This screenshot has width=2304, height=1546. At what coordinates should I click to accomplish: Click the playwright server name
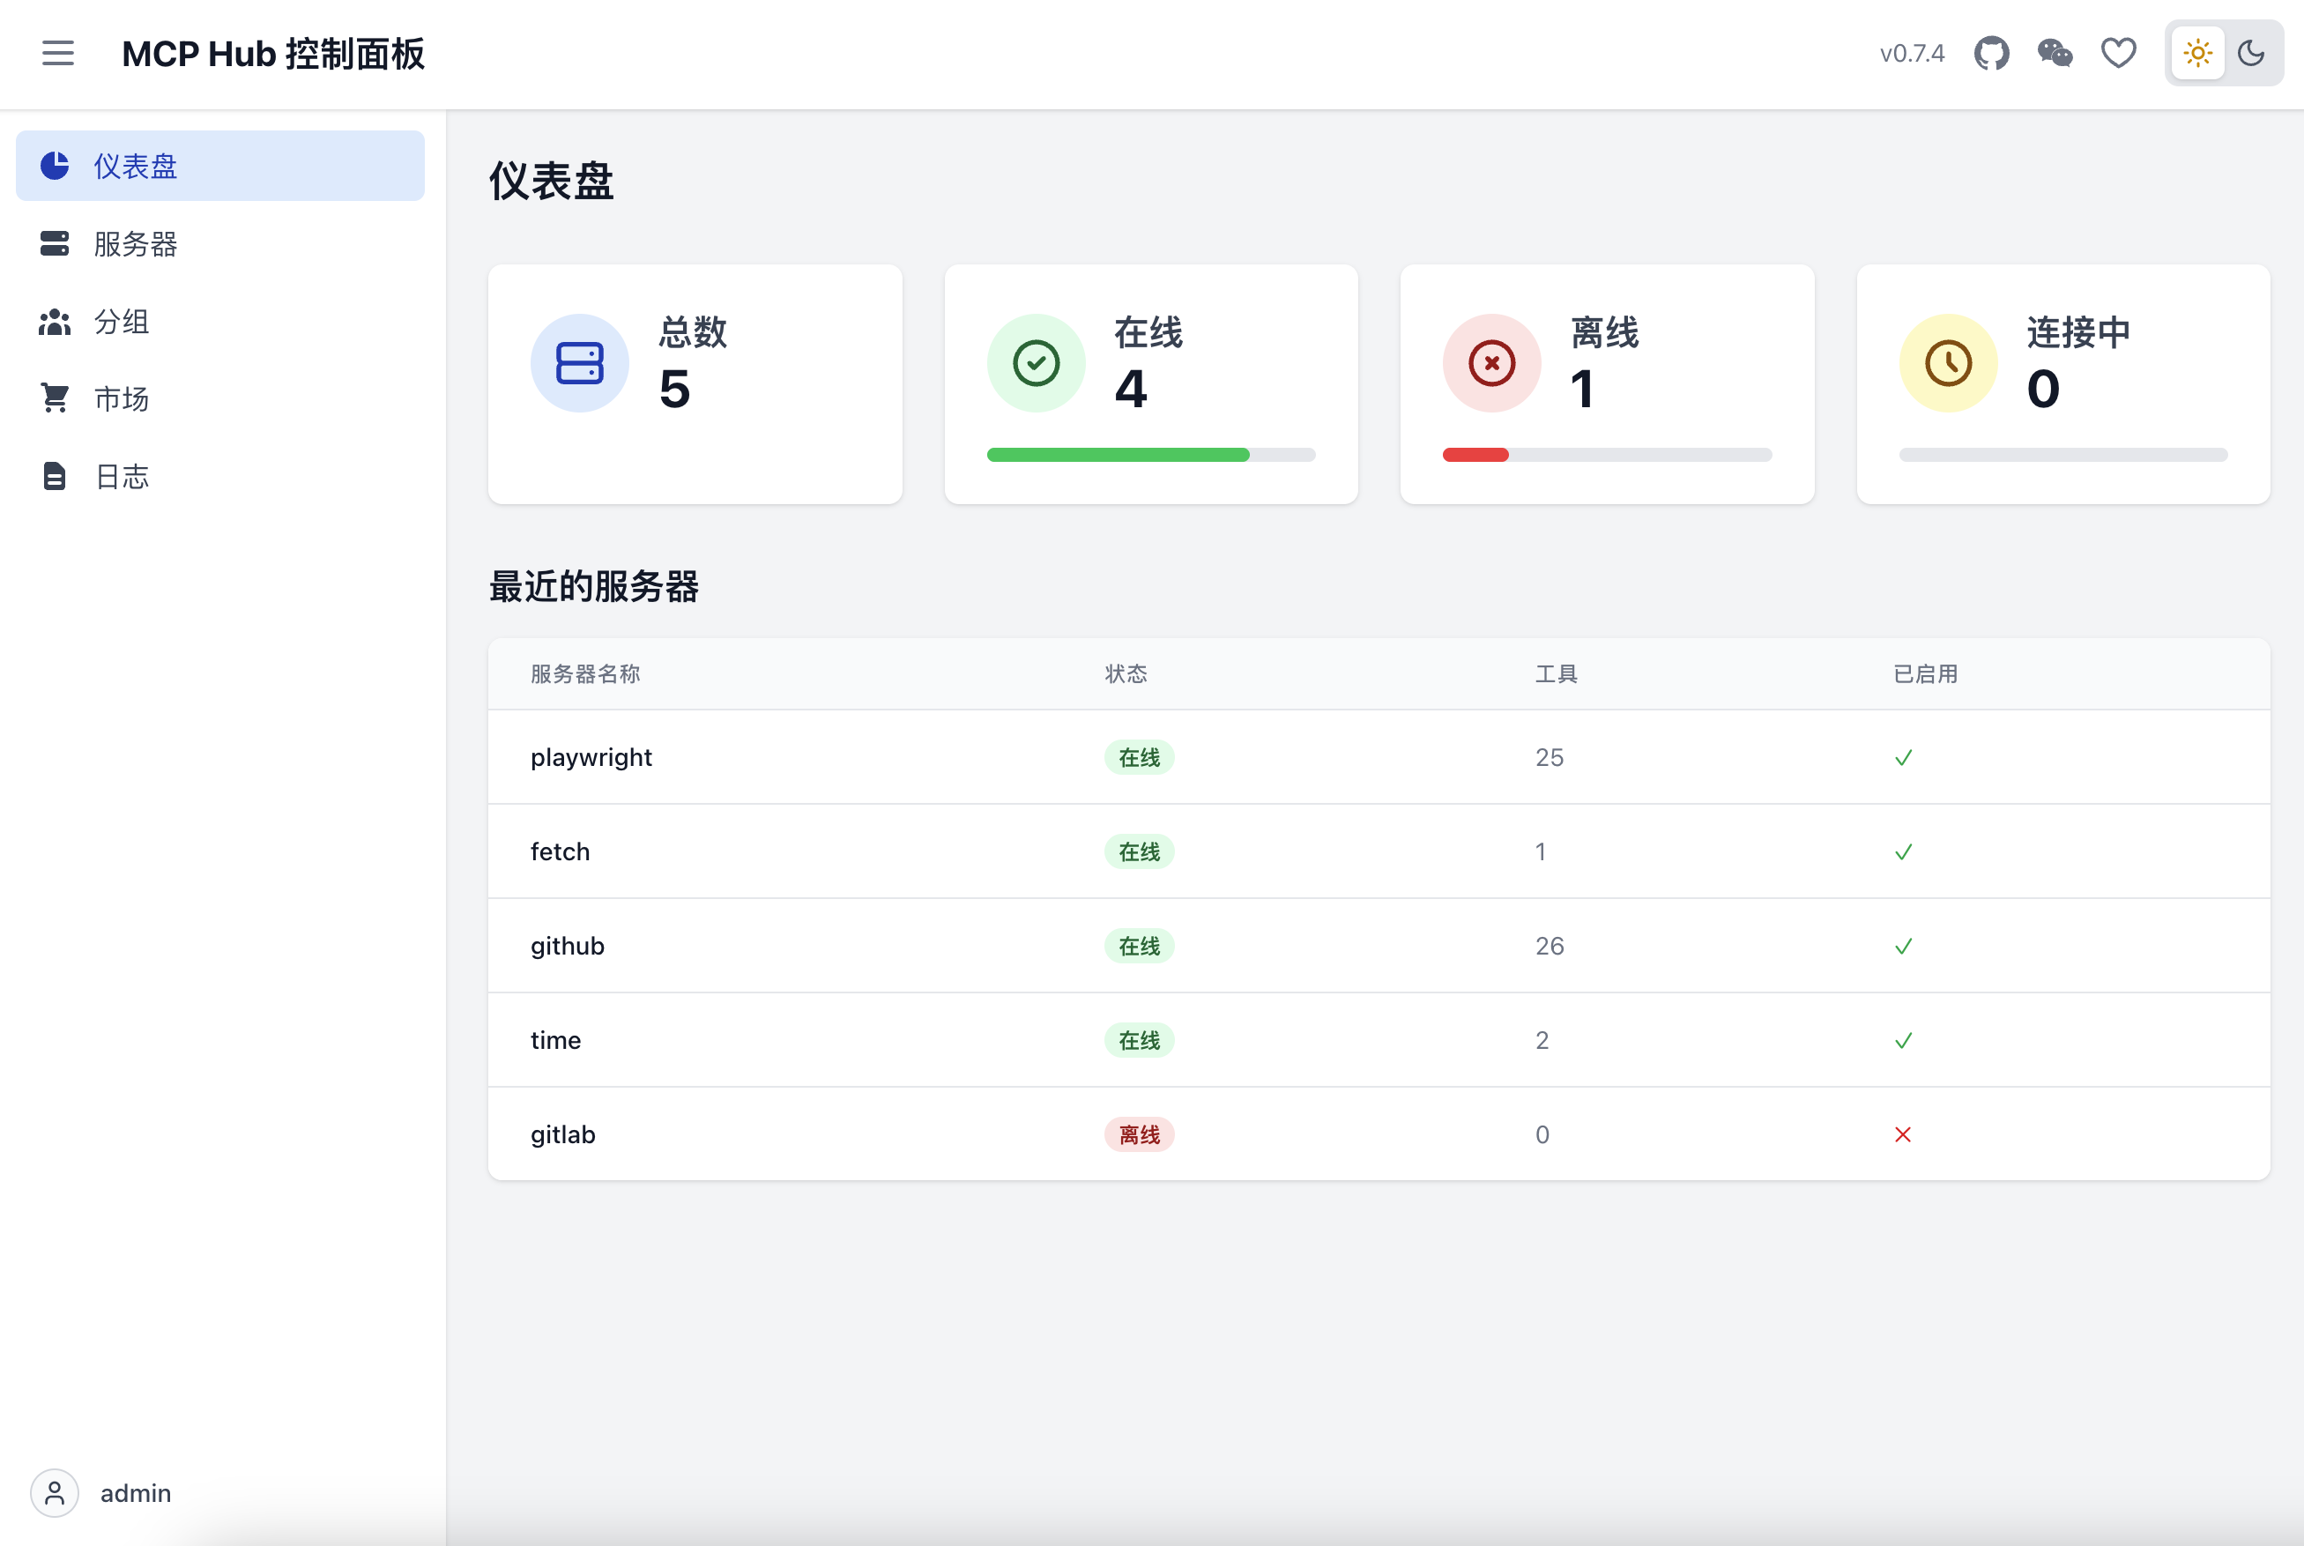tap(591, 757)
